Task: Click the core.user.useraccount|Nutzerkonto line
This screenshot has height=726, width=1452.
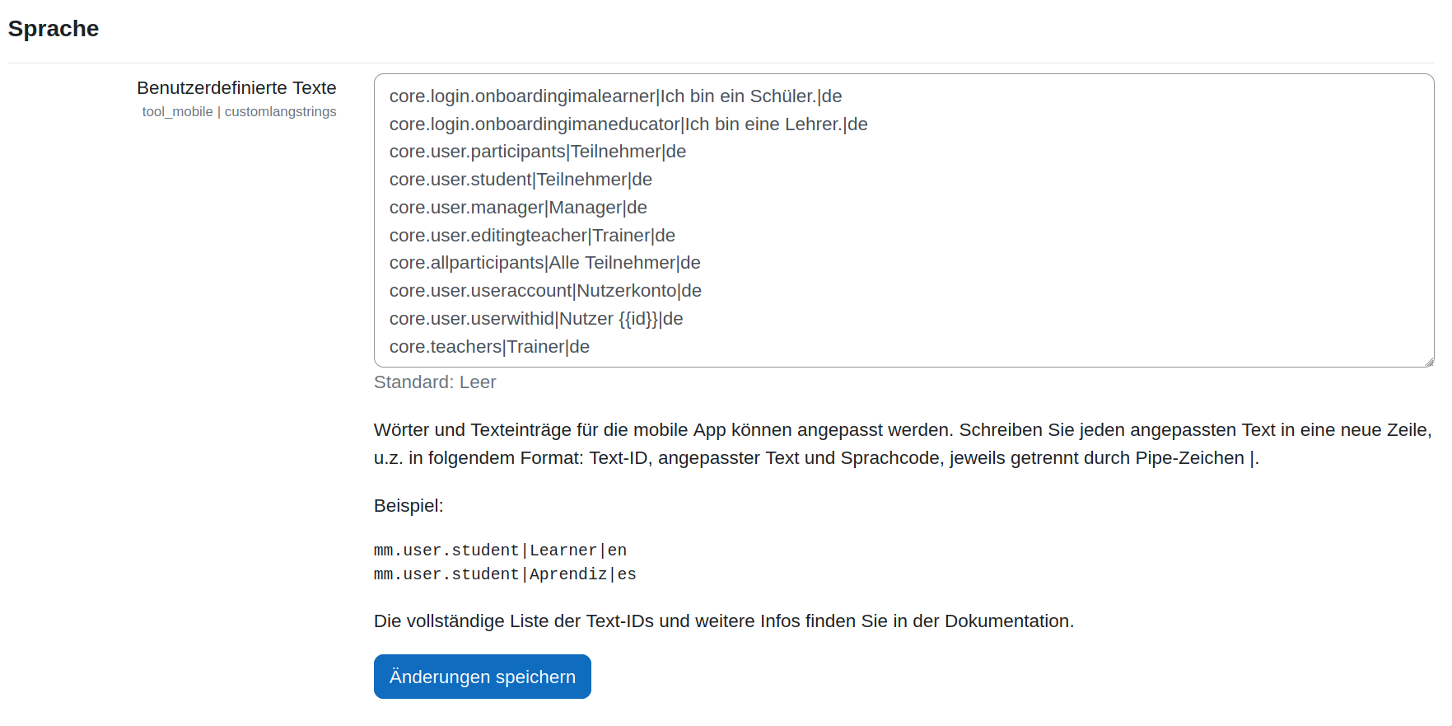Action: click(545, 291)
